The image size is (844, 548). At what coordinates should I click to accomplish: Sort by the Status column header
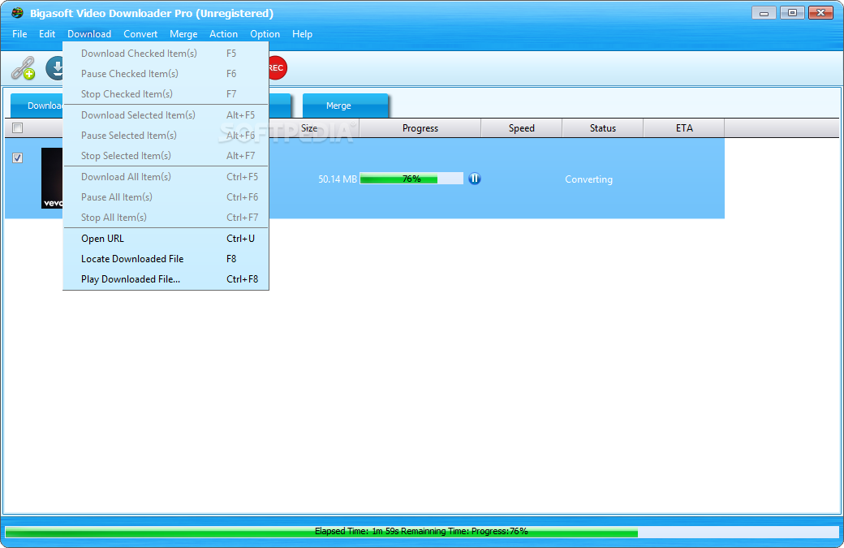(x=602, y=128)
